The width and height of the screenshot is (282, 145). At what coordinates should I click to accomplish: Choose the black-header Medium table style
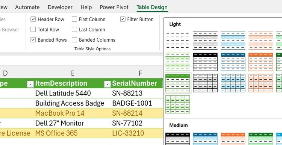click(x=177, y=139)
